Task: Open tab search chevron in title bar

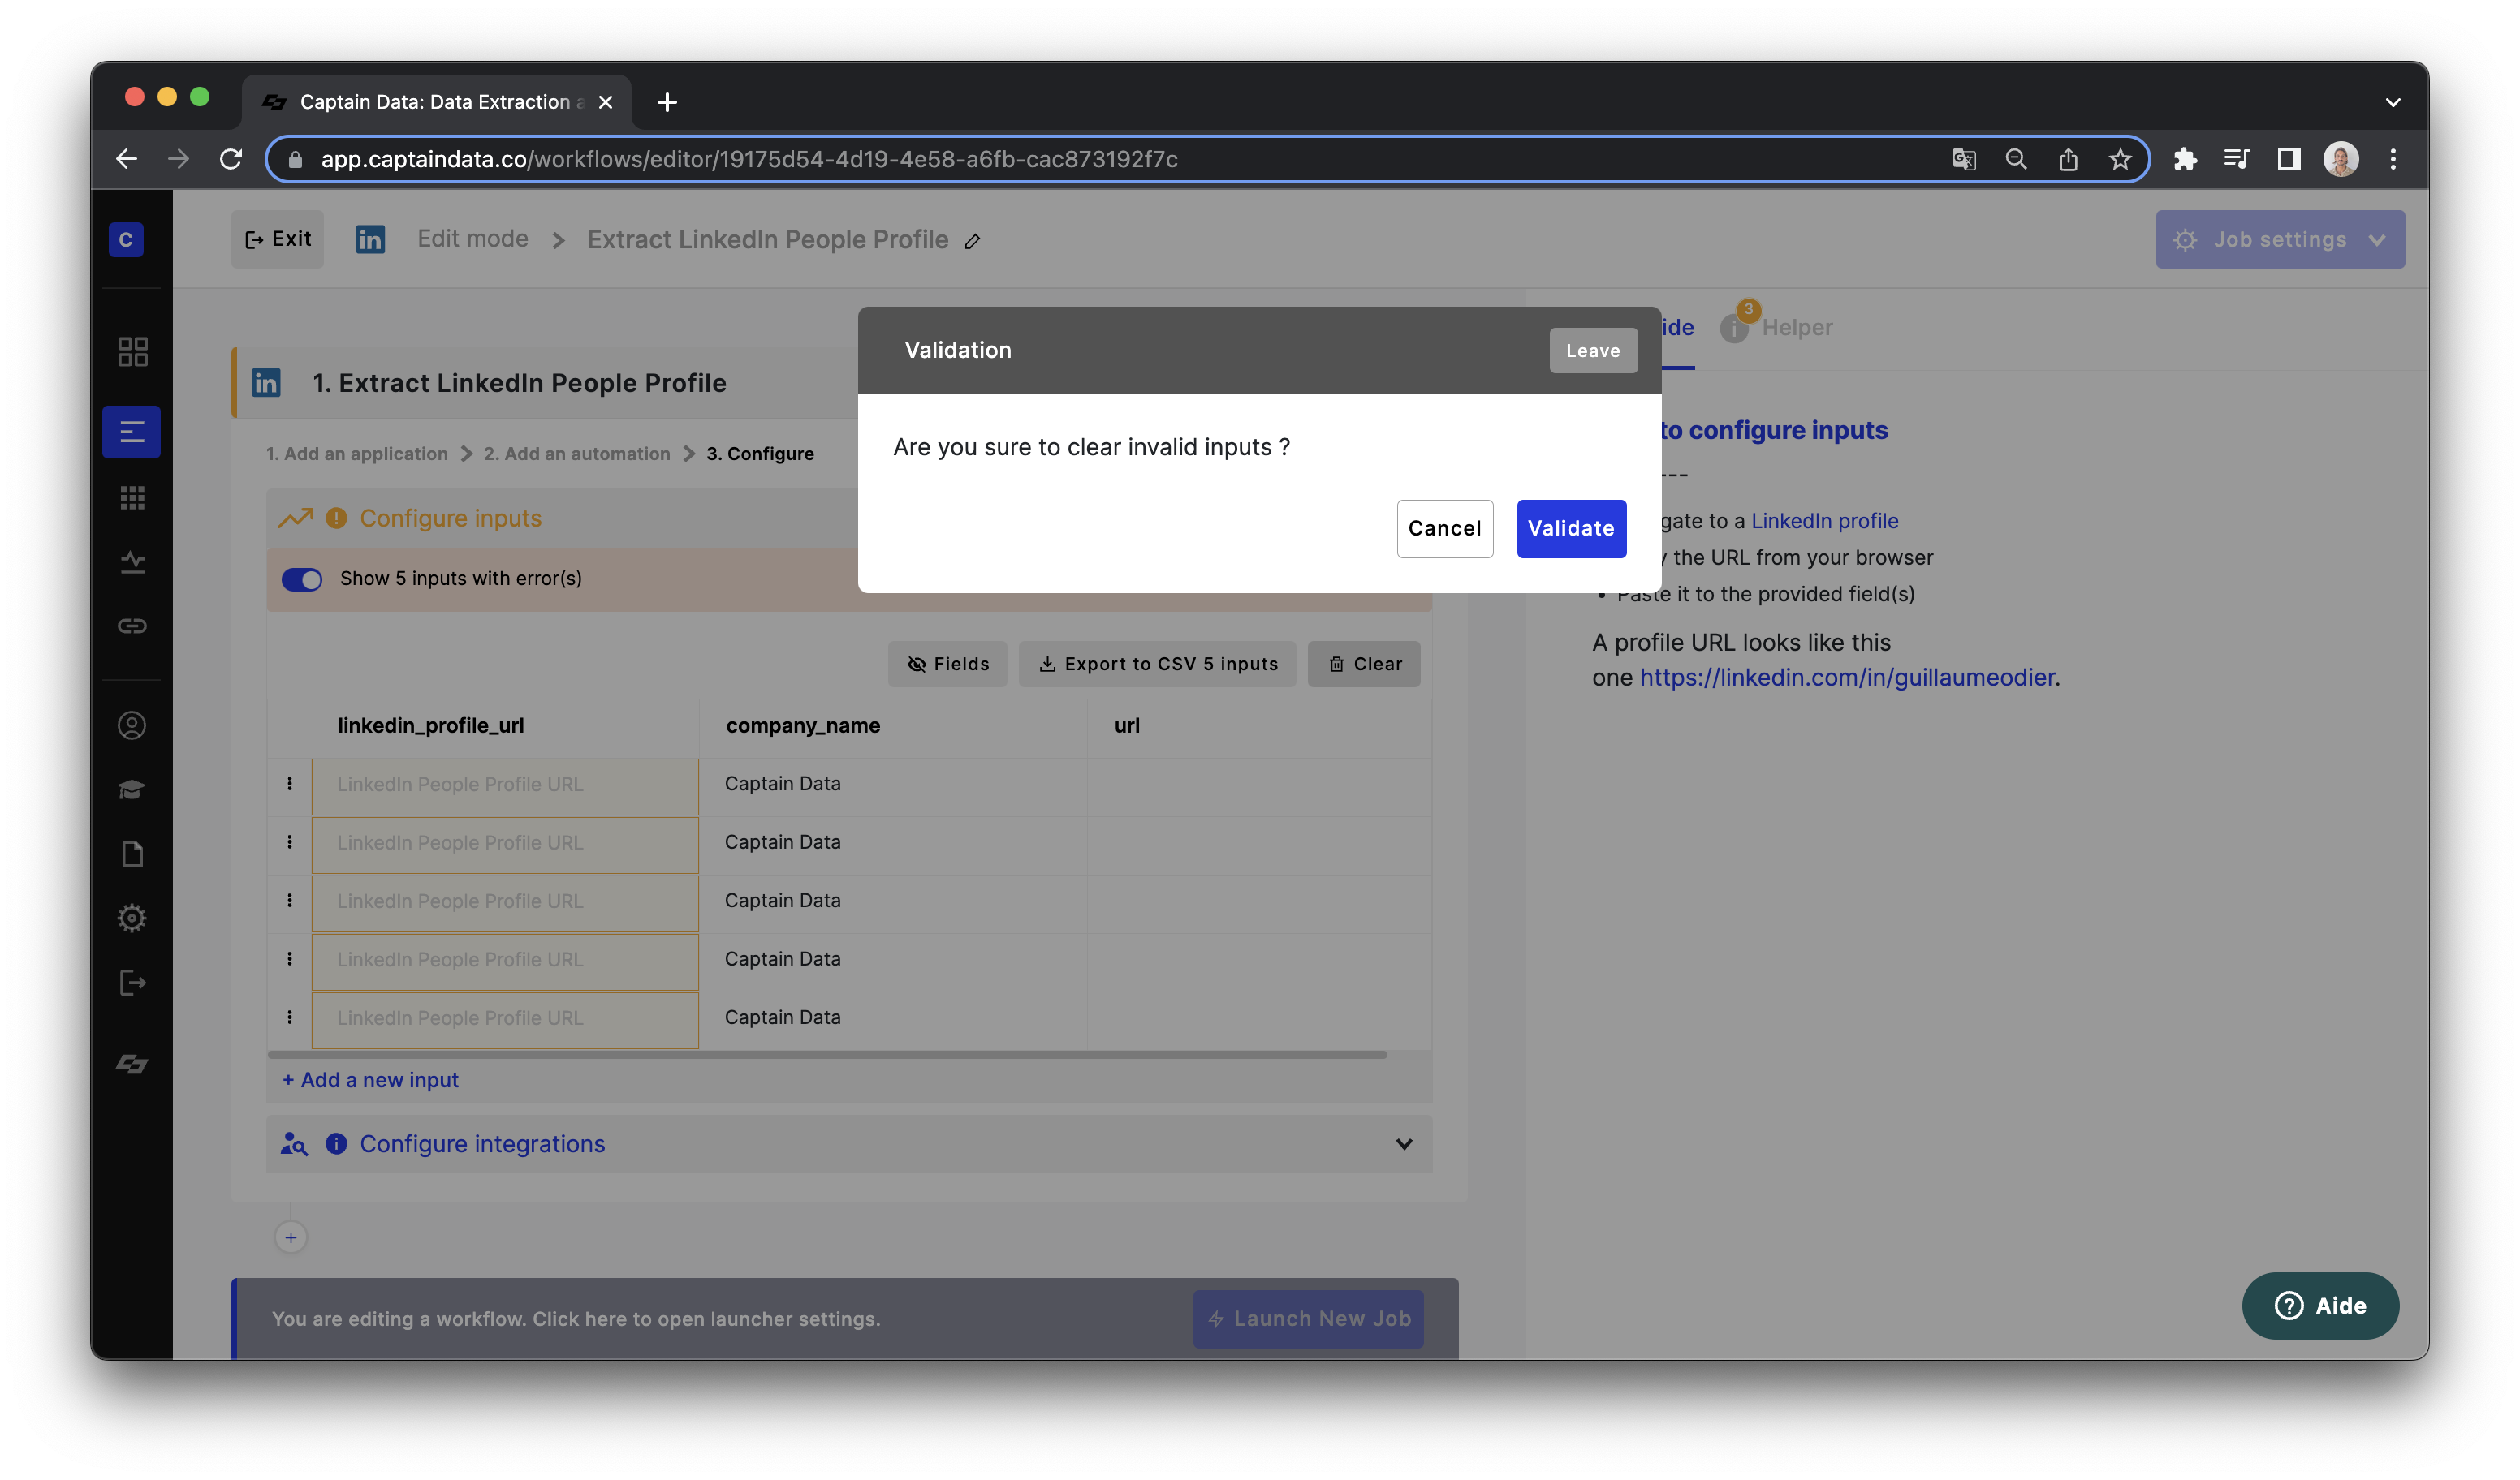Action: tap(2392, 102)
